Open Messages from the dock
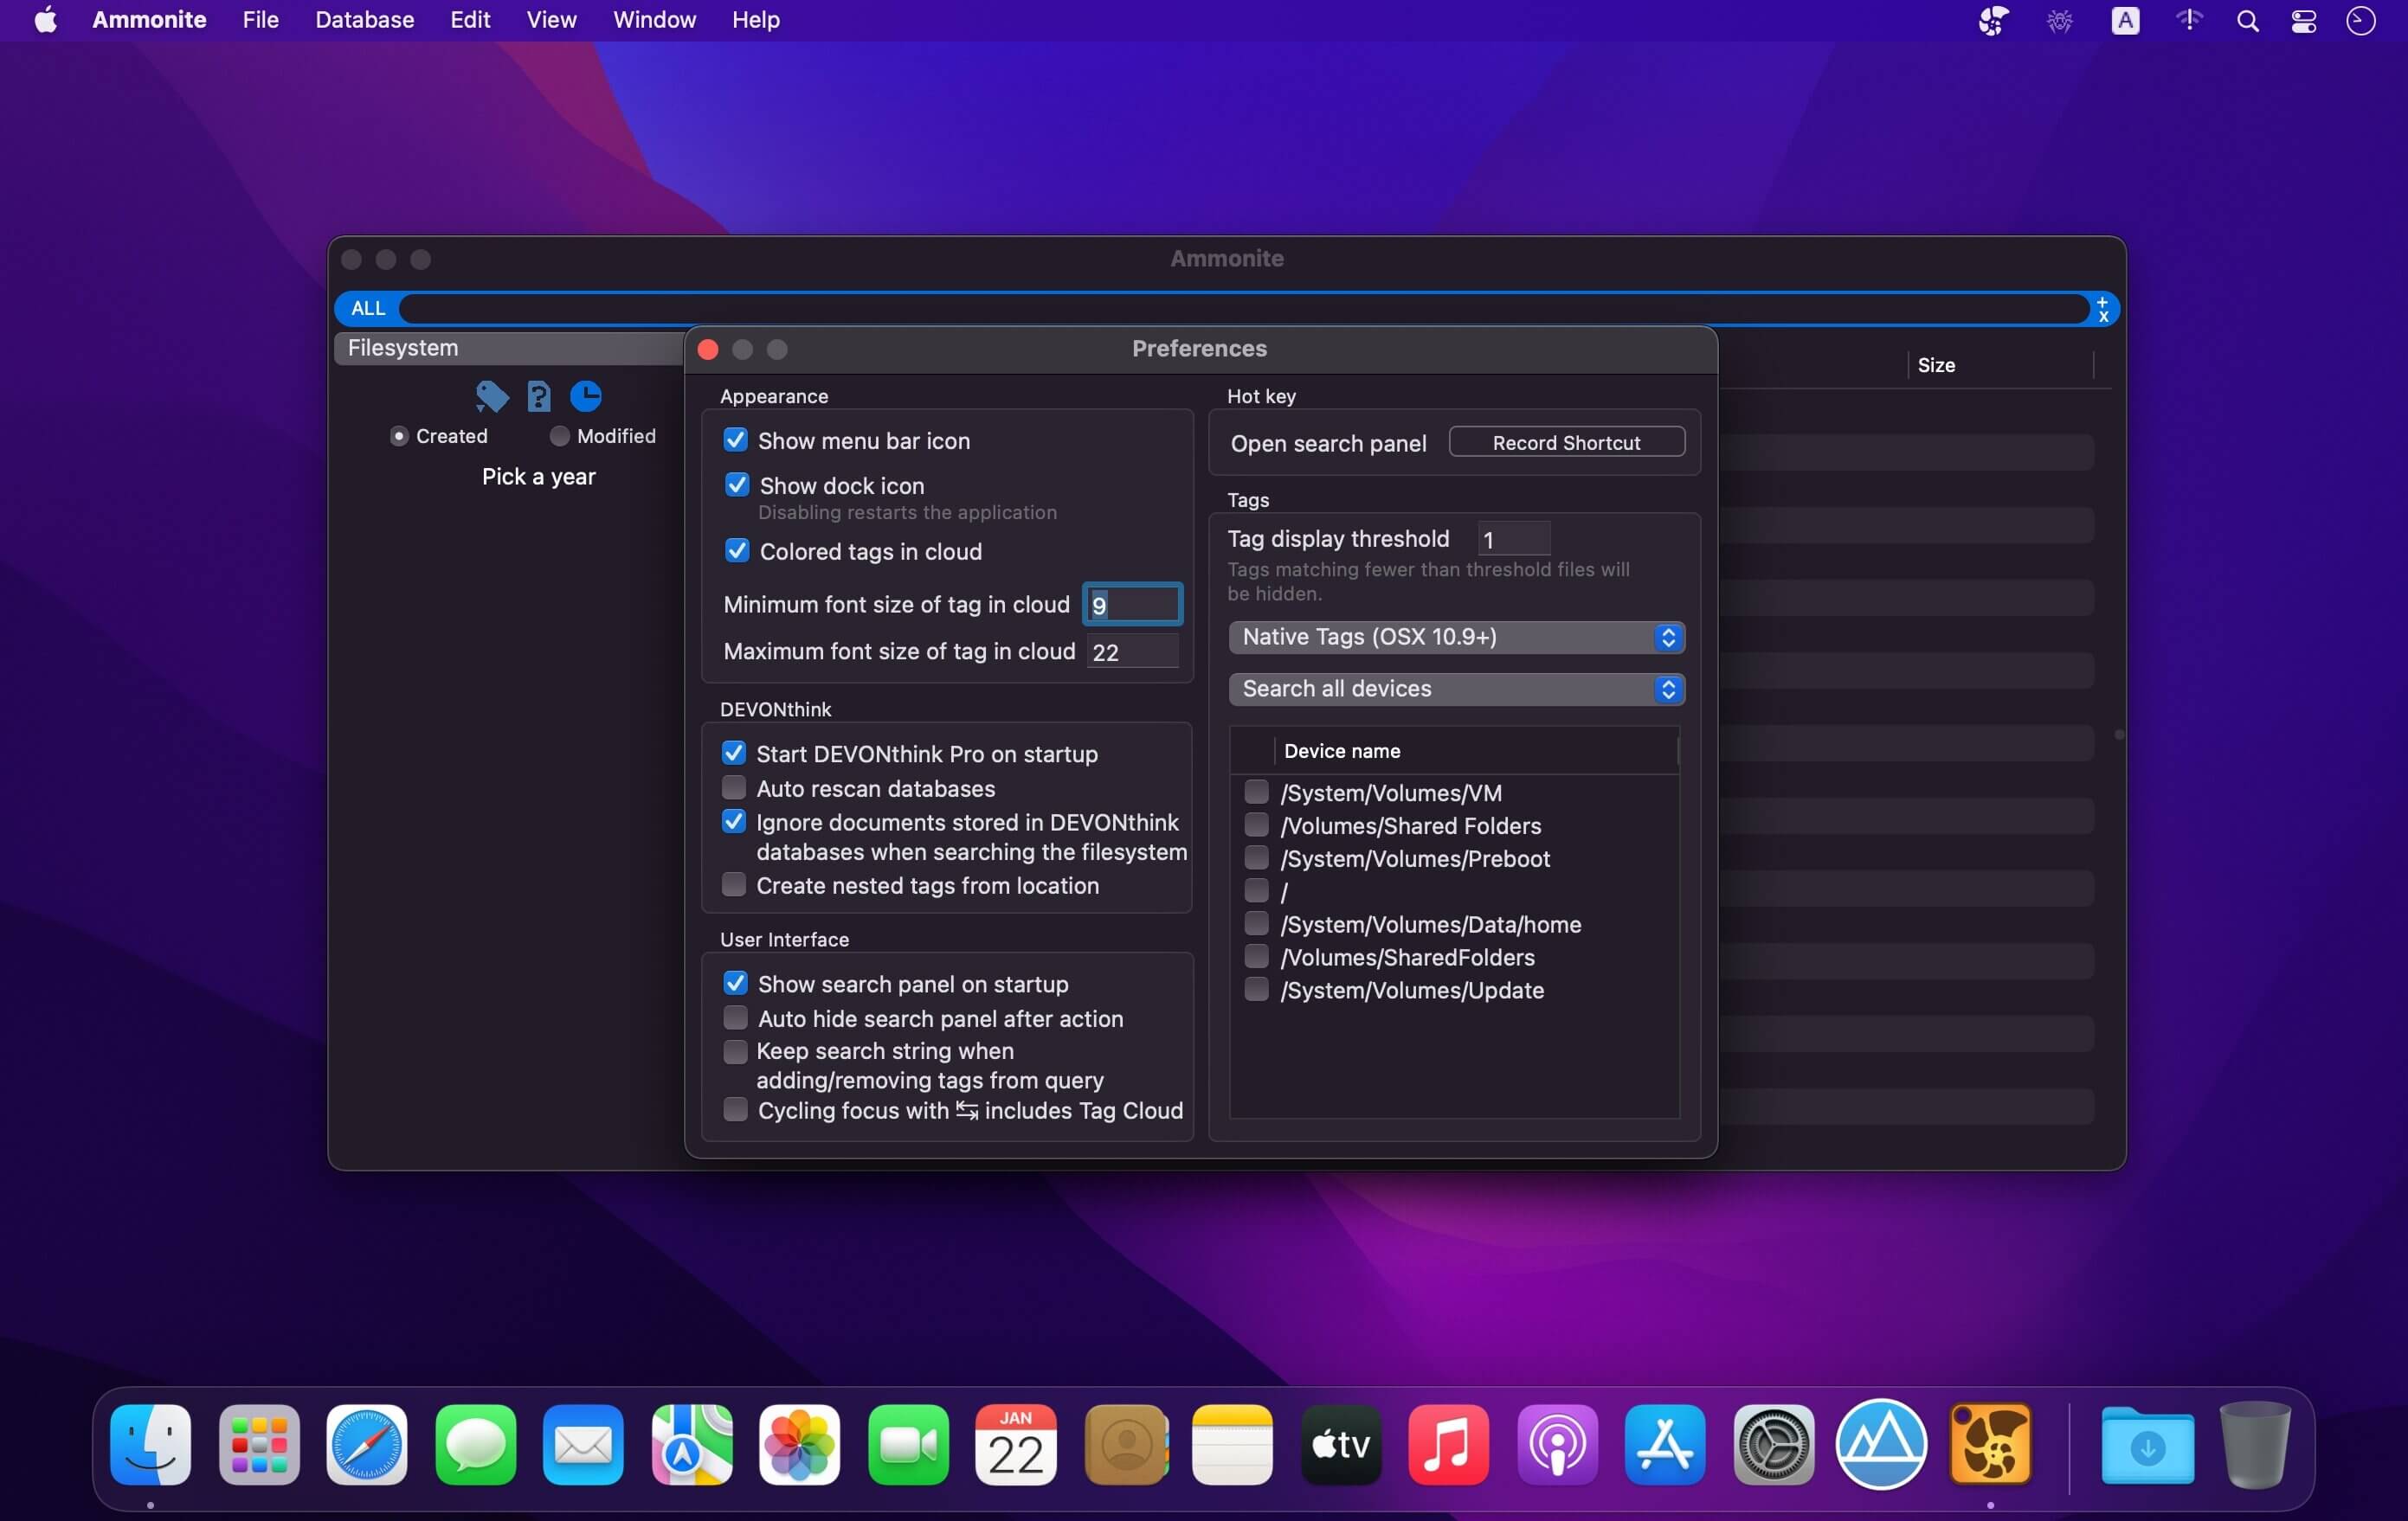This screenshot has height=1521, width=2408. [475, 1445]
